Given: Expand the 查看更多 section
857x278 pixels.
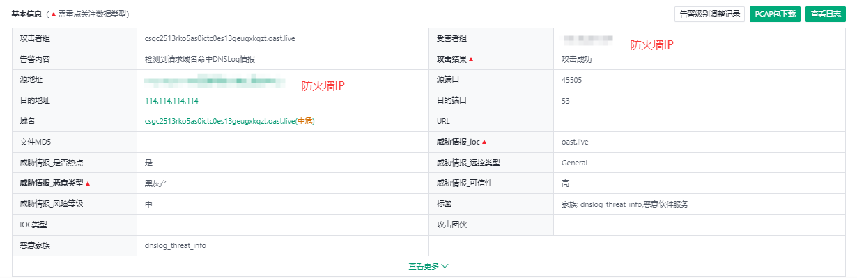Looking at the screenshot, I should point(428,266).
